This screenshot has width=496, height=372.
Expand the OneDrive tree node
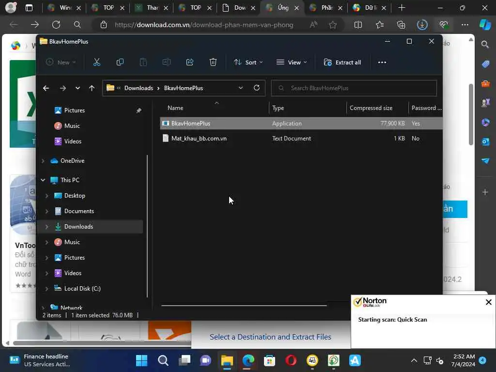(43, 161)
